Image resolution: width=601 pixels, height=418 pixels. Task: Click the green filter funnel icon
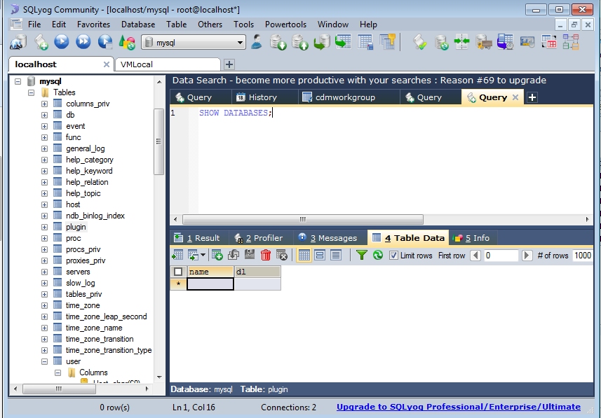pyautogui.click(x=361, y=256)
